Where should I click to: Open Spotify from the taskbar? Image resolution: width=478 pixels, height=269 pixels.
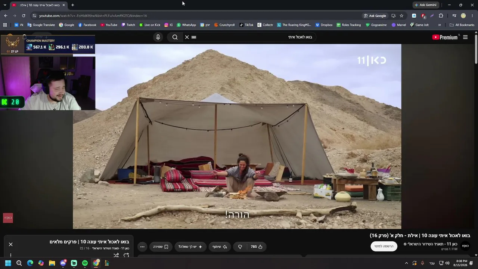point(85,263)
